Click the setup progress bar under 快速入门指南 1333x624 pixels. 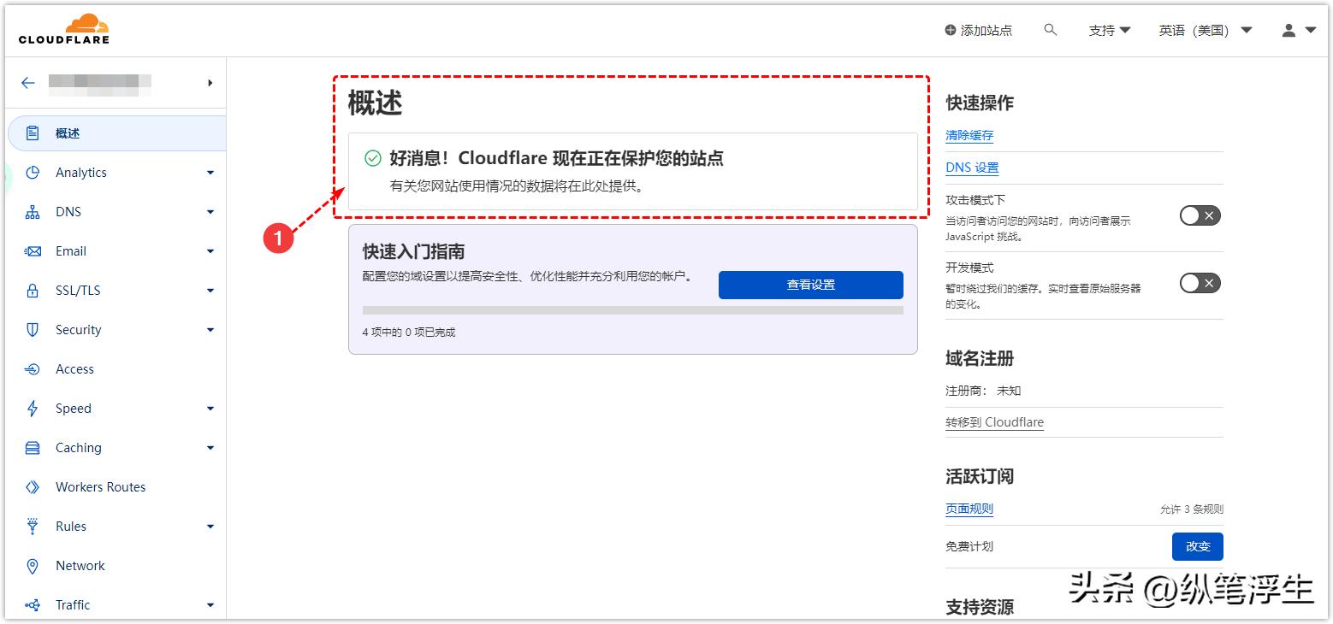click(x=633, y=310)
